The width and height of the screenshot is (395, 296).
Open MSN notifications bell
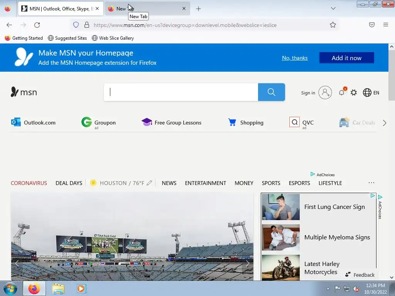point(342,92)
